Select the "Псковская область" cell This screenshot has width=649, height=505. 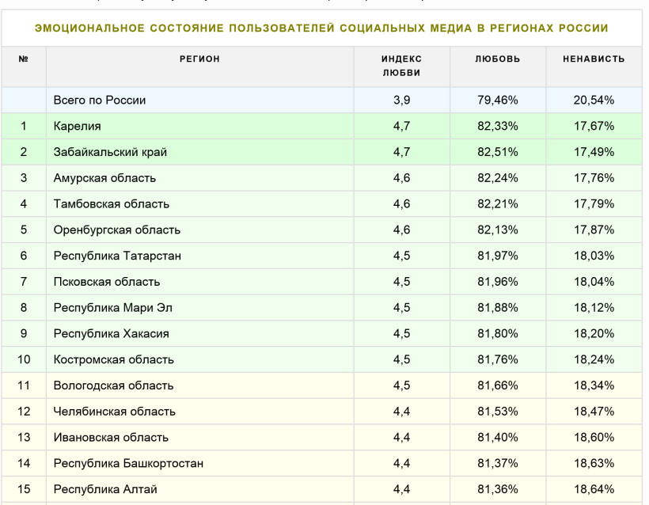(107, 282)
